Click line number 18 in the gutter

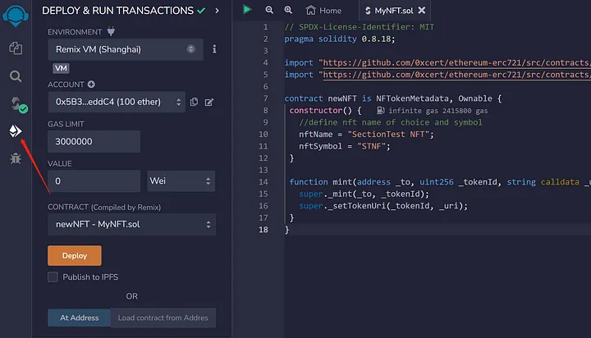[263, 230]
